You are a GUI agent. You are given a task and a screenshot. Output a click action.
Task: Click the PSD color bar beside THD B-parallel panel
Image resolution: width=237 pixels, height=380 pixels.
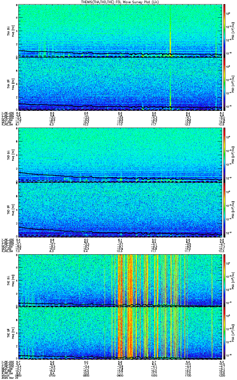225,209
